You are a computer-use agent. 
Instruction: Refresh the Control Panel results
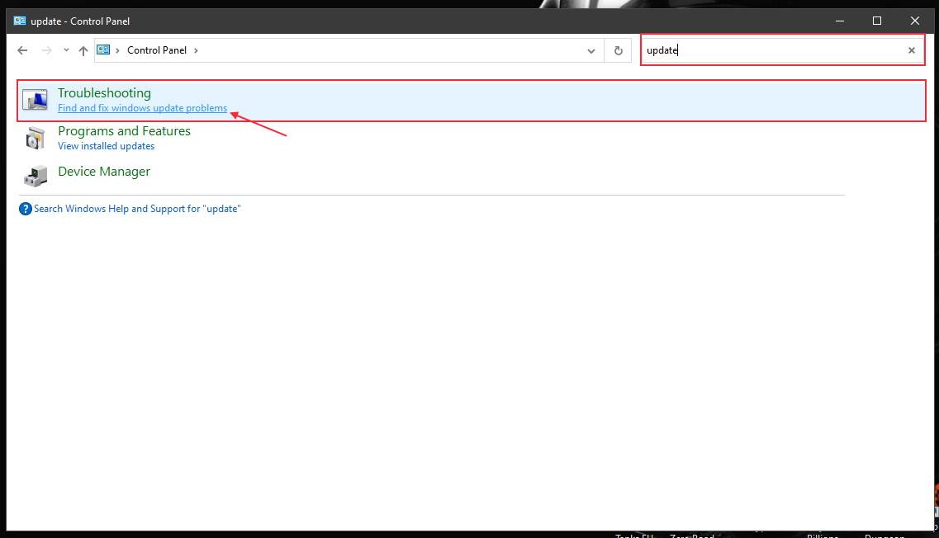pyautogui.click(x=618, y=50)
